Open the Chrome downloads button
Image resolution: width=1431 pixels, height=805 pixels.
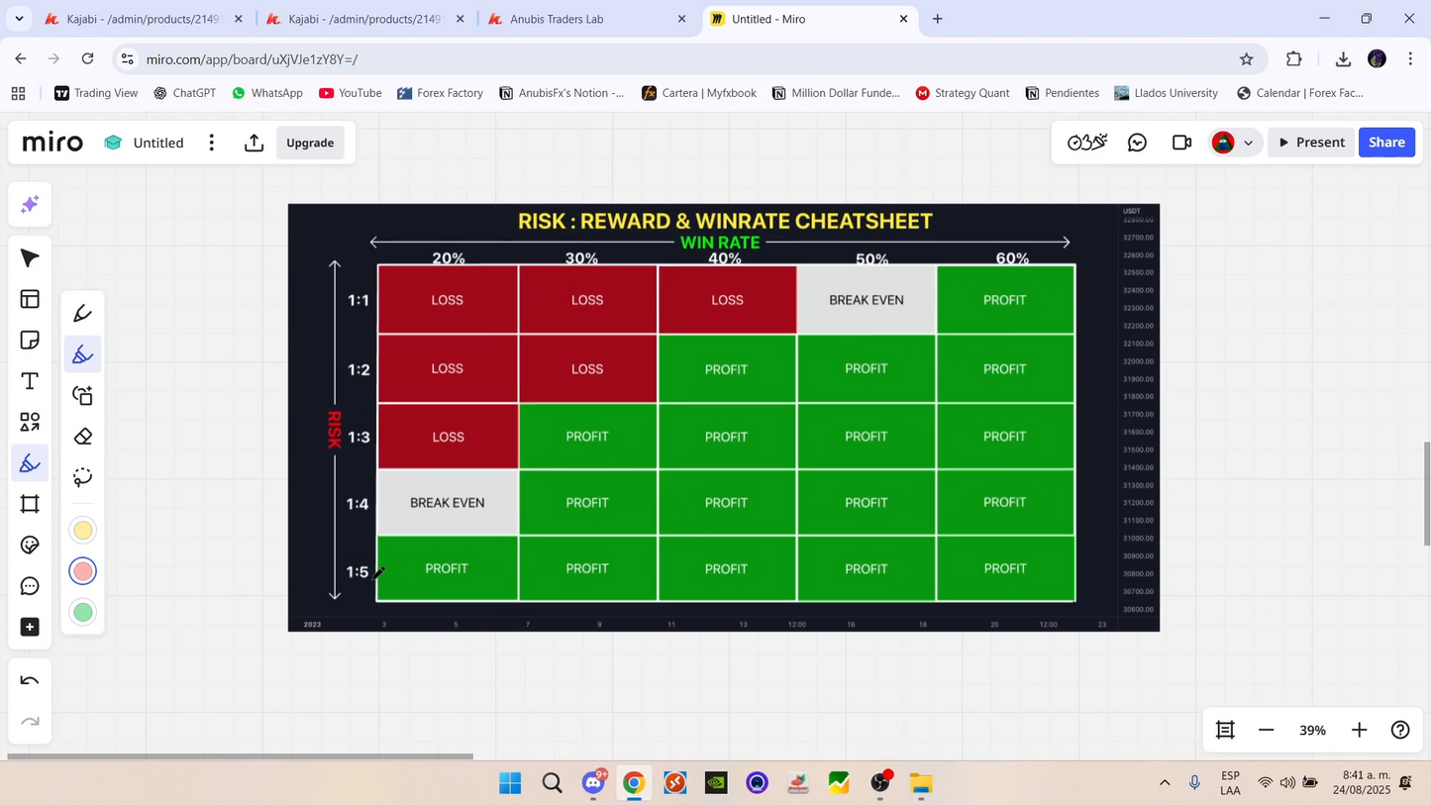1343,59
